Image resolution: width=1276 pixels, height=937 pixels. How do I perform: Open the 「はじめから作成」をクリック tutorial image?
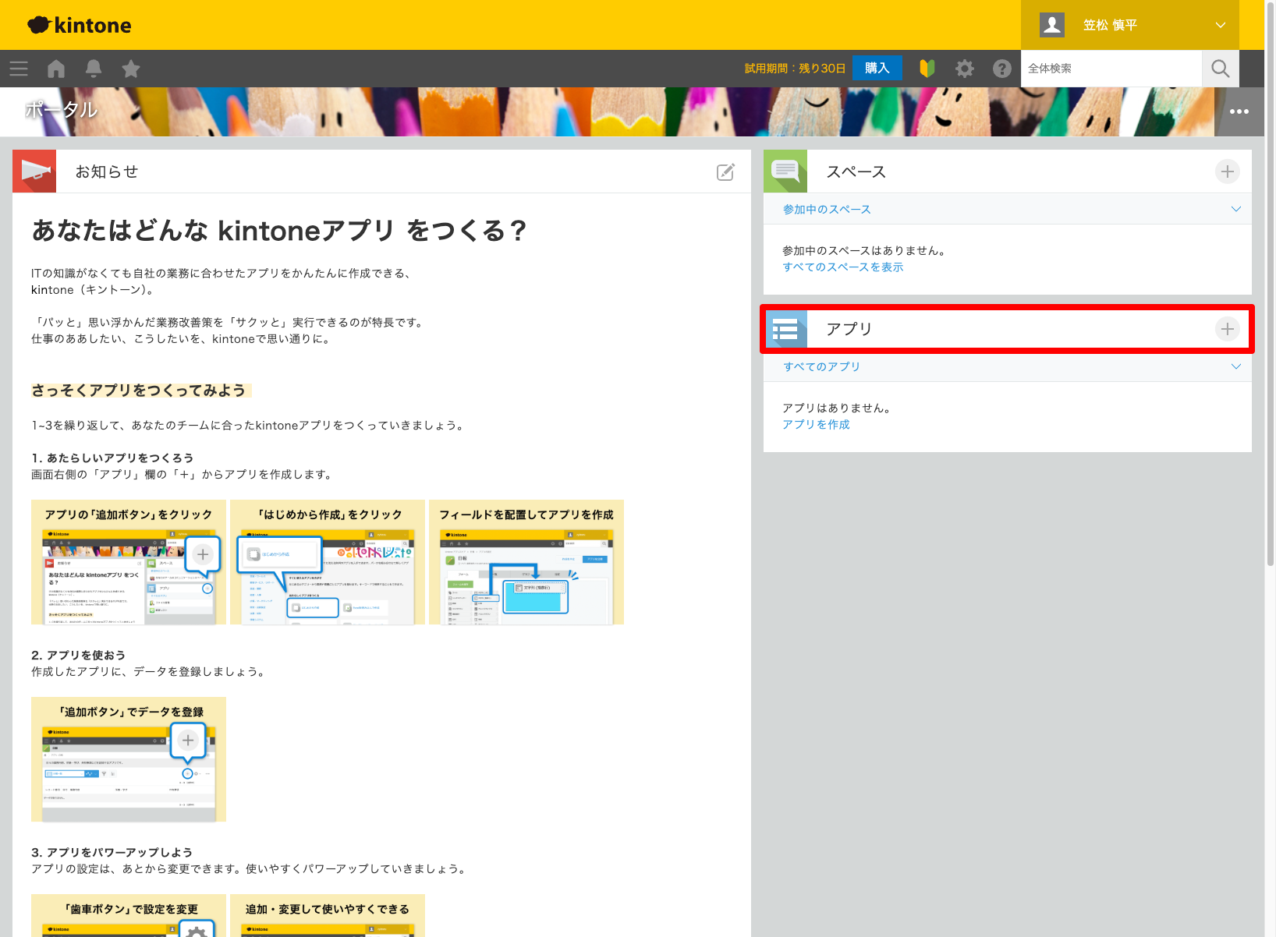click(328, 563)
